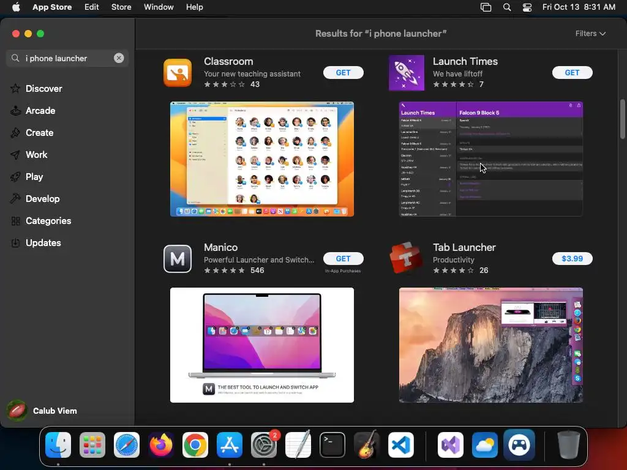The width and height of the screenshot is (627, 470).
Task: Open Control Center in menu bar
Action: pos(527,7)
